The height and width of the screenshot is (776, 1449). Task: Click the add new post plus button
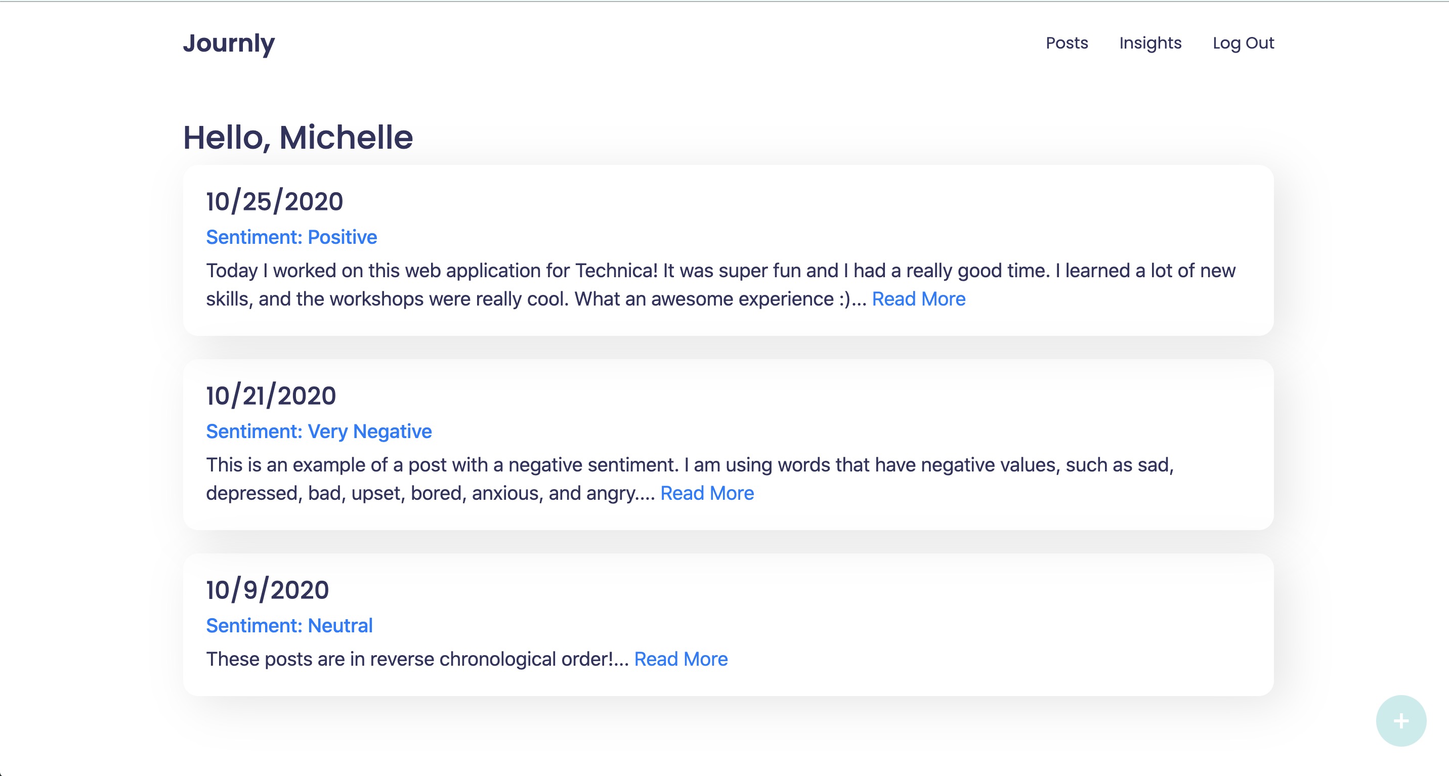[1400, 720]
